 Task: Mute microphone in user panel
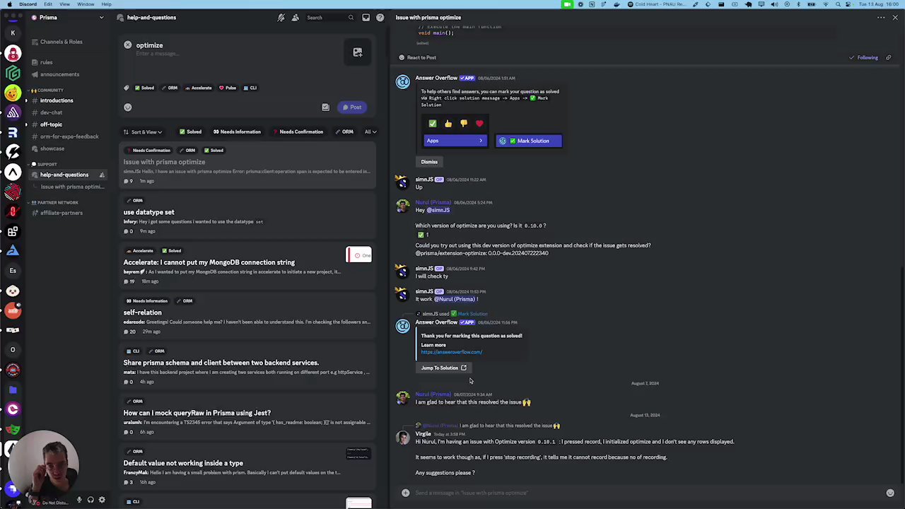click(x=79, y=500)
